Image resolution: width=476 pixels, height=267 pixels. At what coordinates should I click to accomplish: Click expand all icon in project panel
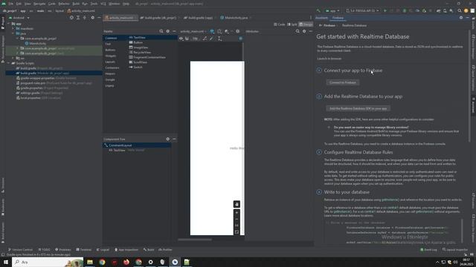pyautogui.click(x=78, y=18)
